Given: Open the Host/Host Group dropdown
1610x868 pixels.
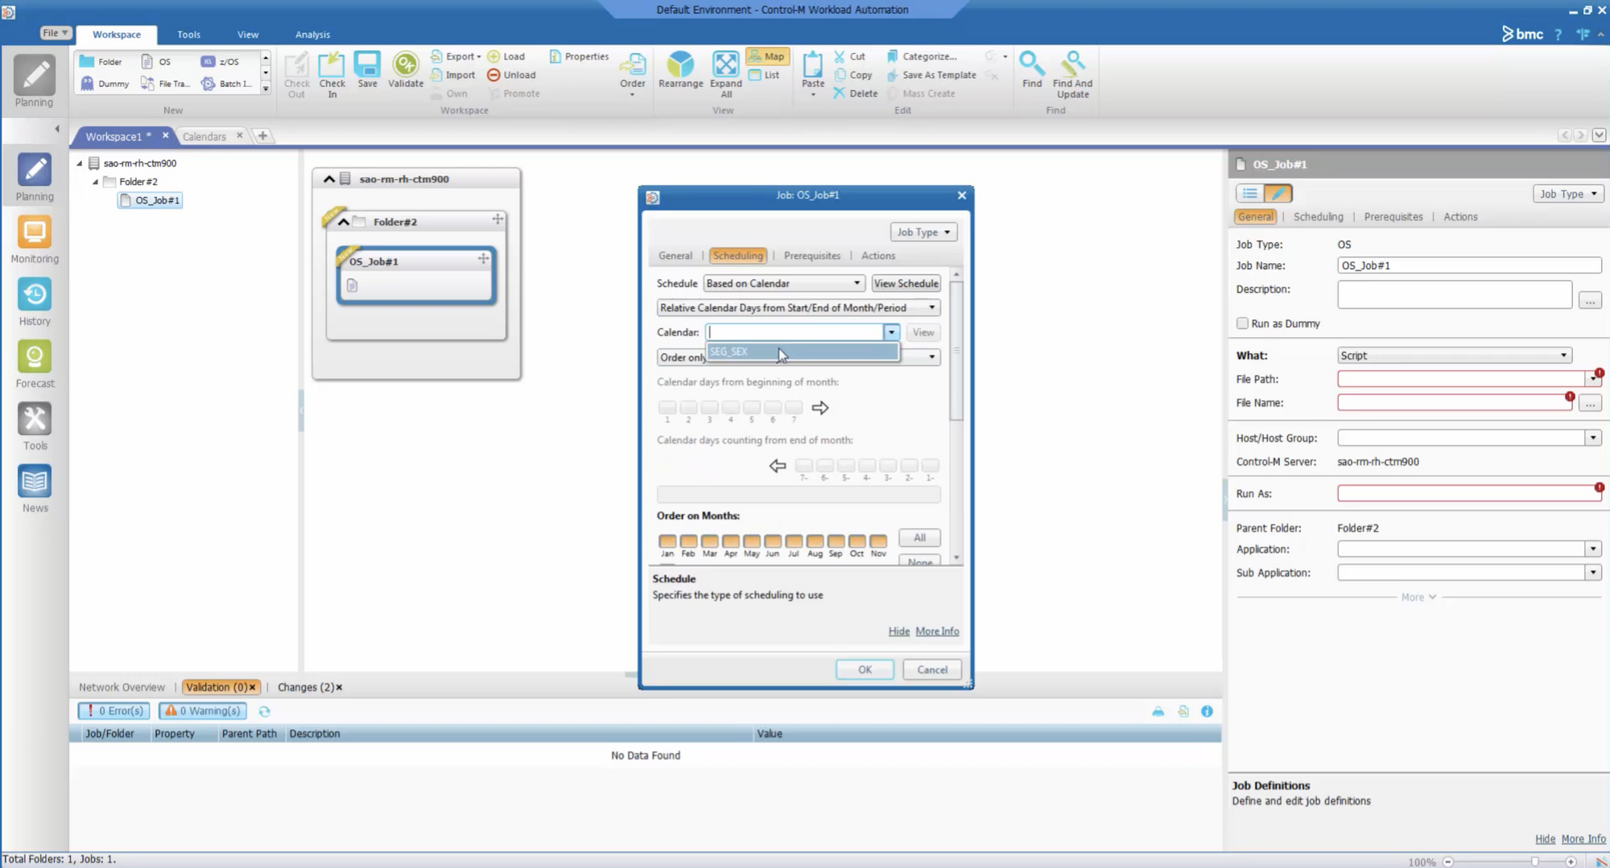Looking at the screenshot, I should 1593,438.
